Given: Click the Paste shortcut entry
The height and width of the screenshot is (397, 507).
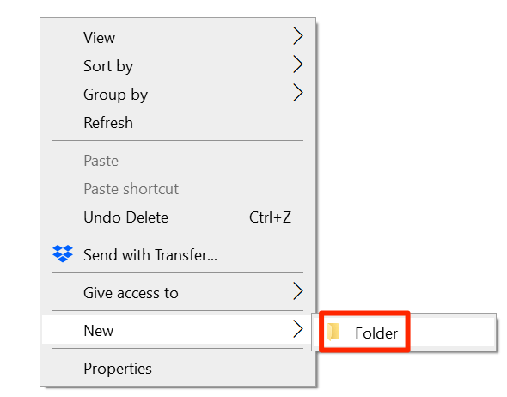Looking at the screenshot, I should point(178,189).
